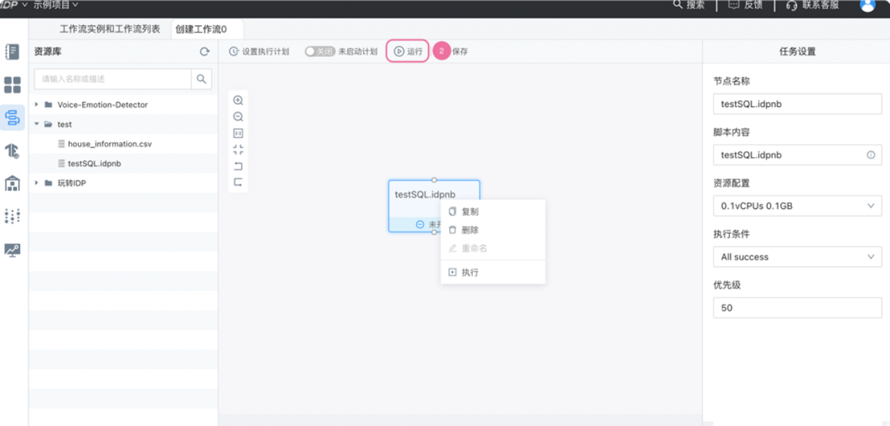Open the resource configuration dropdown

[797, 206]
